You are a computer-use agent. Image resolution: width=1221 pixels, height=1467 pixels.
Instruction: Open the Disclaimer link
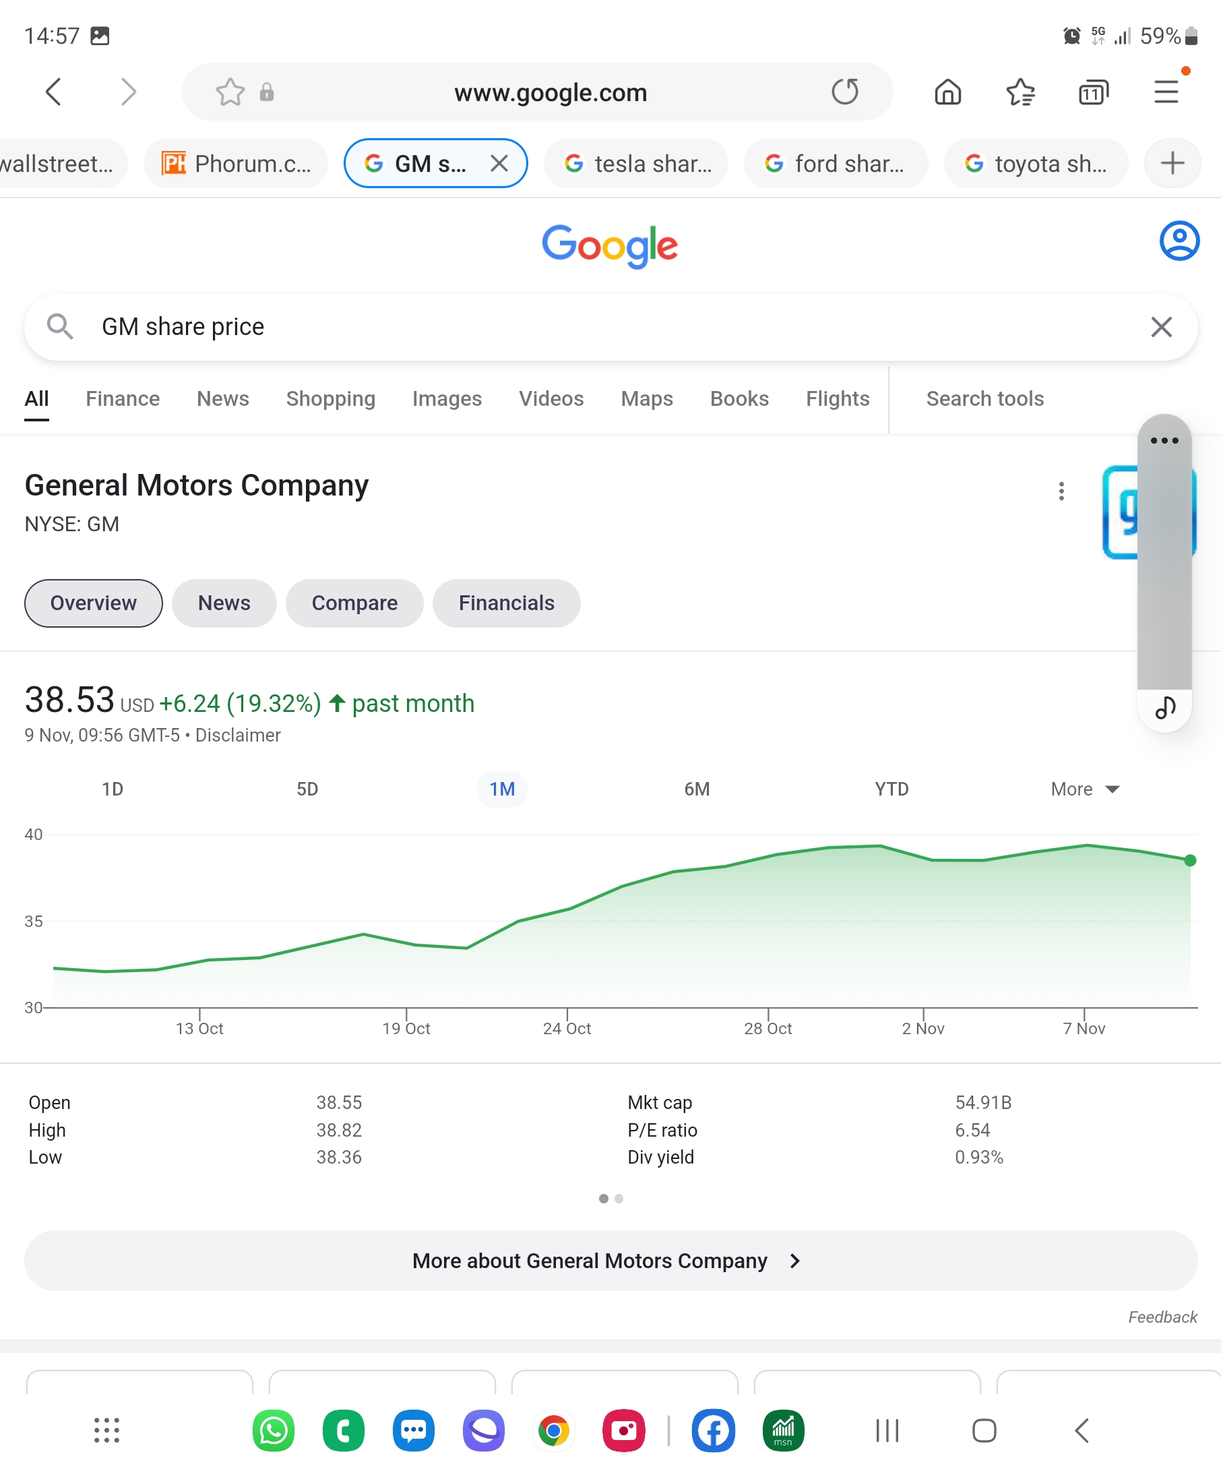click(237, 735)
